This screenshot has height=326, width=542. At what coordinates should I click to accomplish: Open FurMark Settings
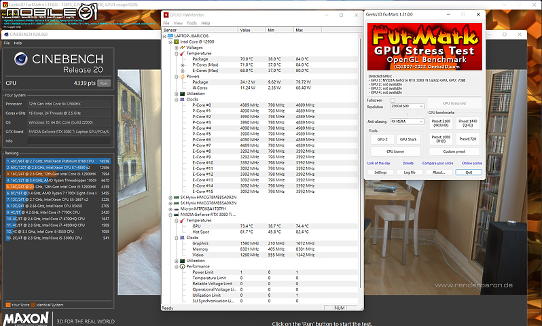point(380,172)
